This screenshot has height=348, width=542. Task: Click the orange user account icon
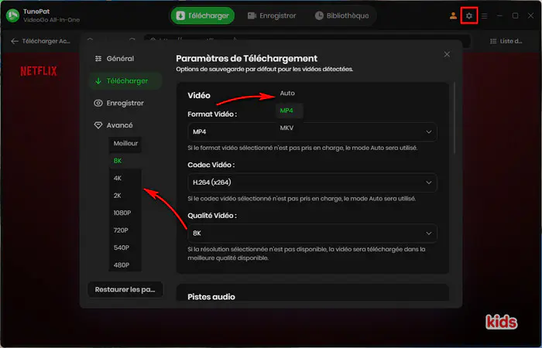(453, 16)
